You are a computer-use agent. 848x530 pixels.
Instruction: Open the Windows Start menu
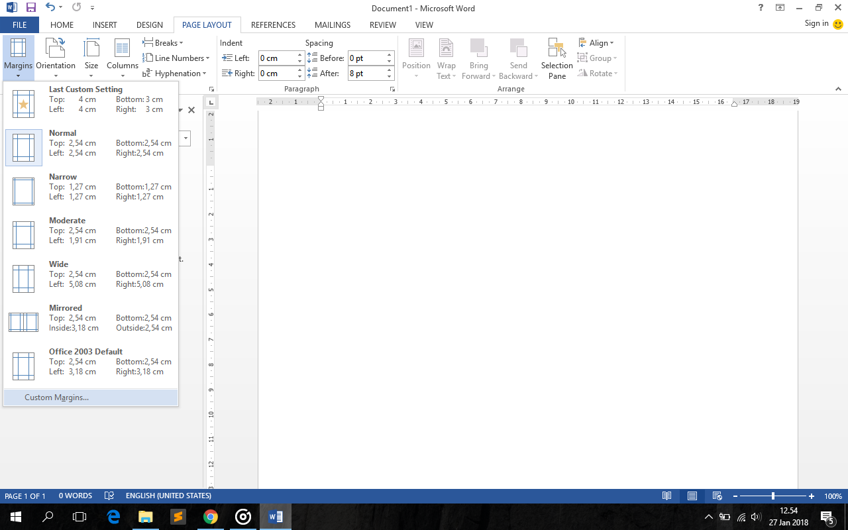click(15, 517)
